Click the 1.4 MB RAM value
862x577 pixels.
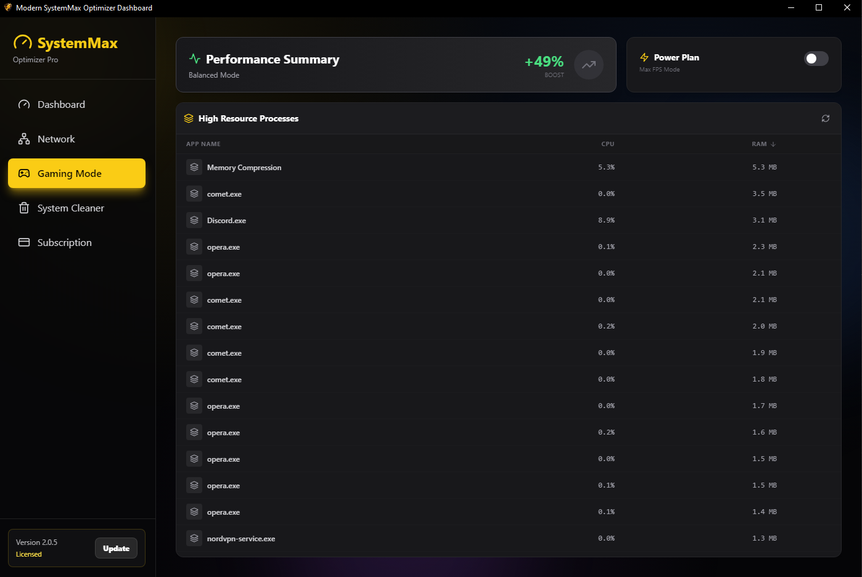[765, 512]
